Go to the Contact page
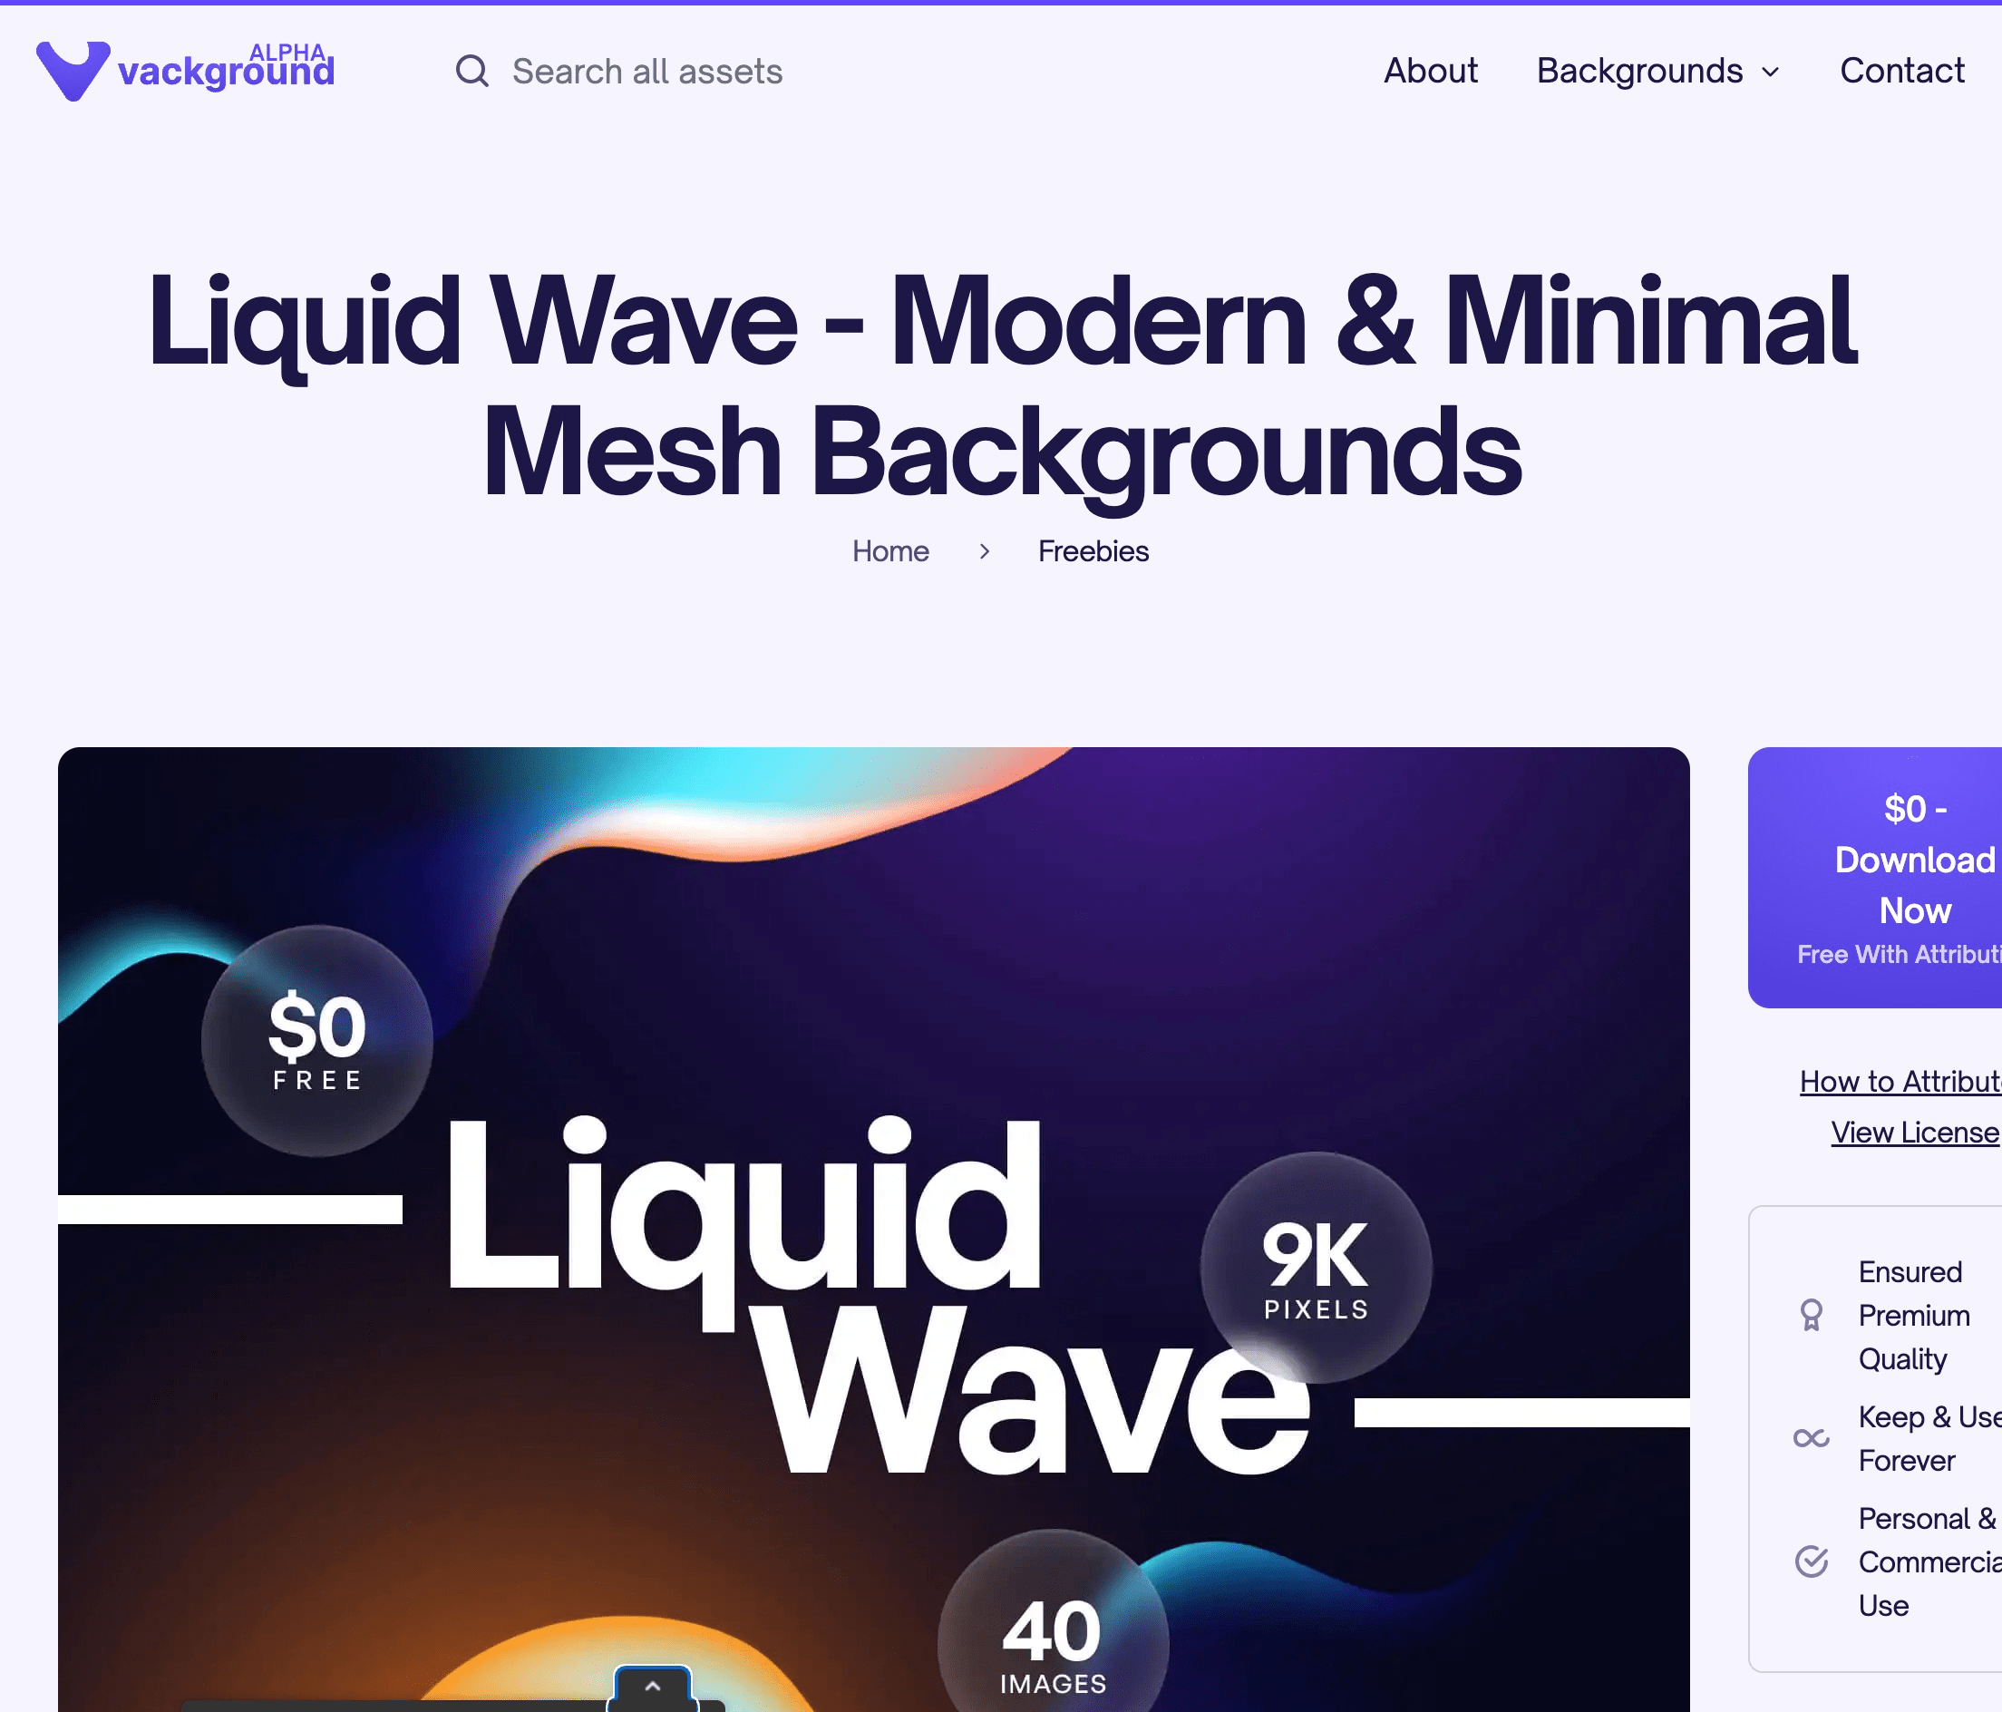 (x=1901, y=71)
